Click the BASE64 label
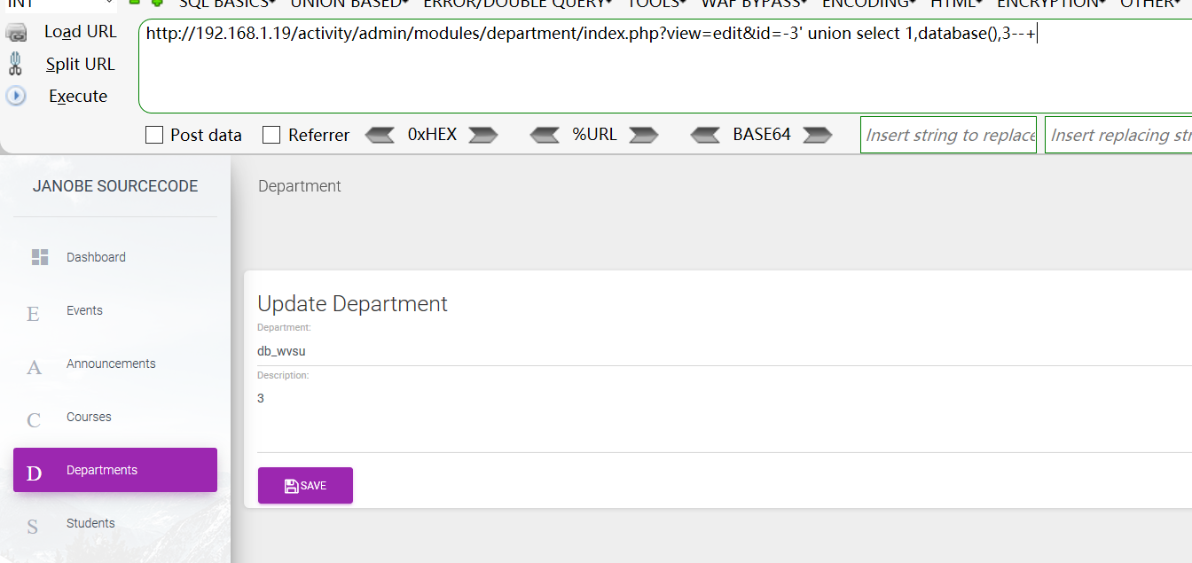Viewport: 1192px width, 563px height. coord(762,135)
